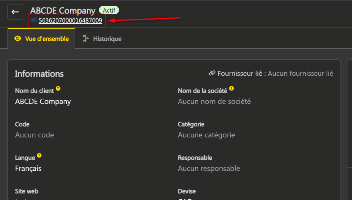The height and width of the screenshot is (200, 352).
Task: Open help tooltip for Nom de la société
Action: (x=231, y=89)
